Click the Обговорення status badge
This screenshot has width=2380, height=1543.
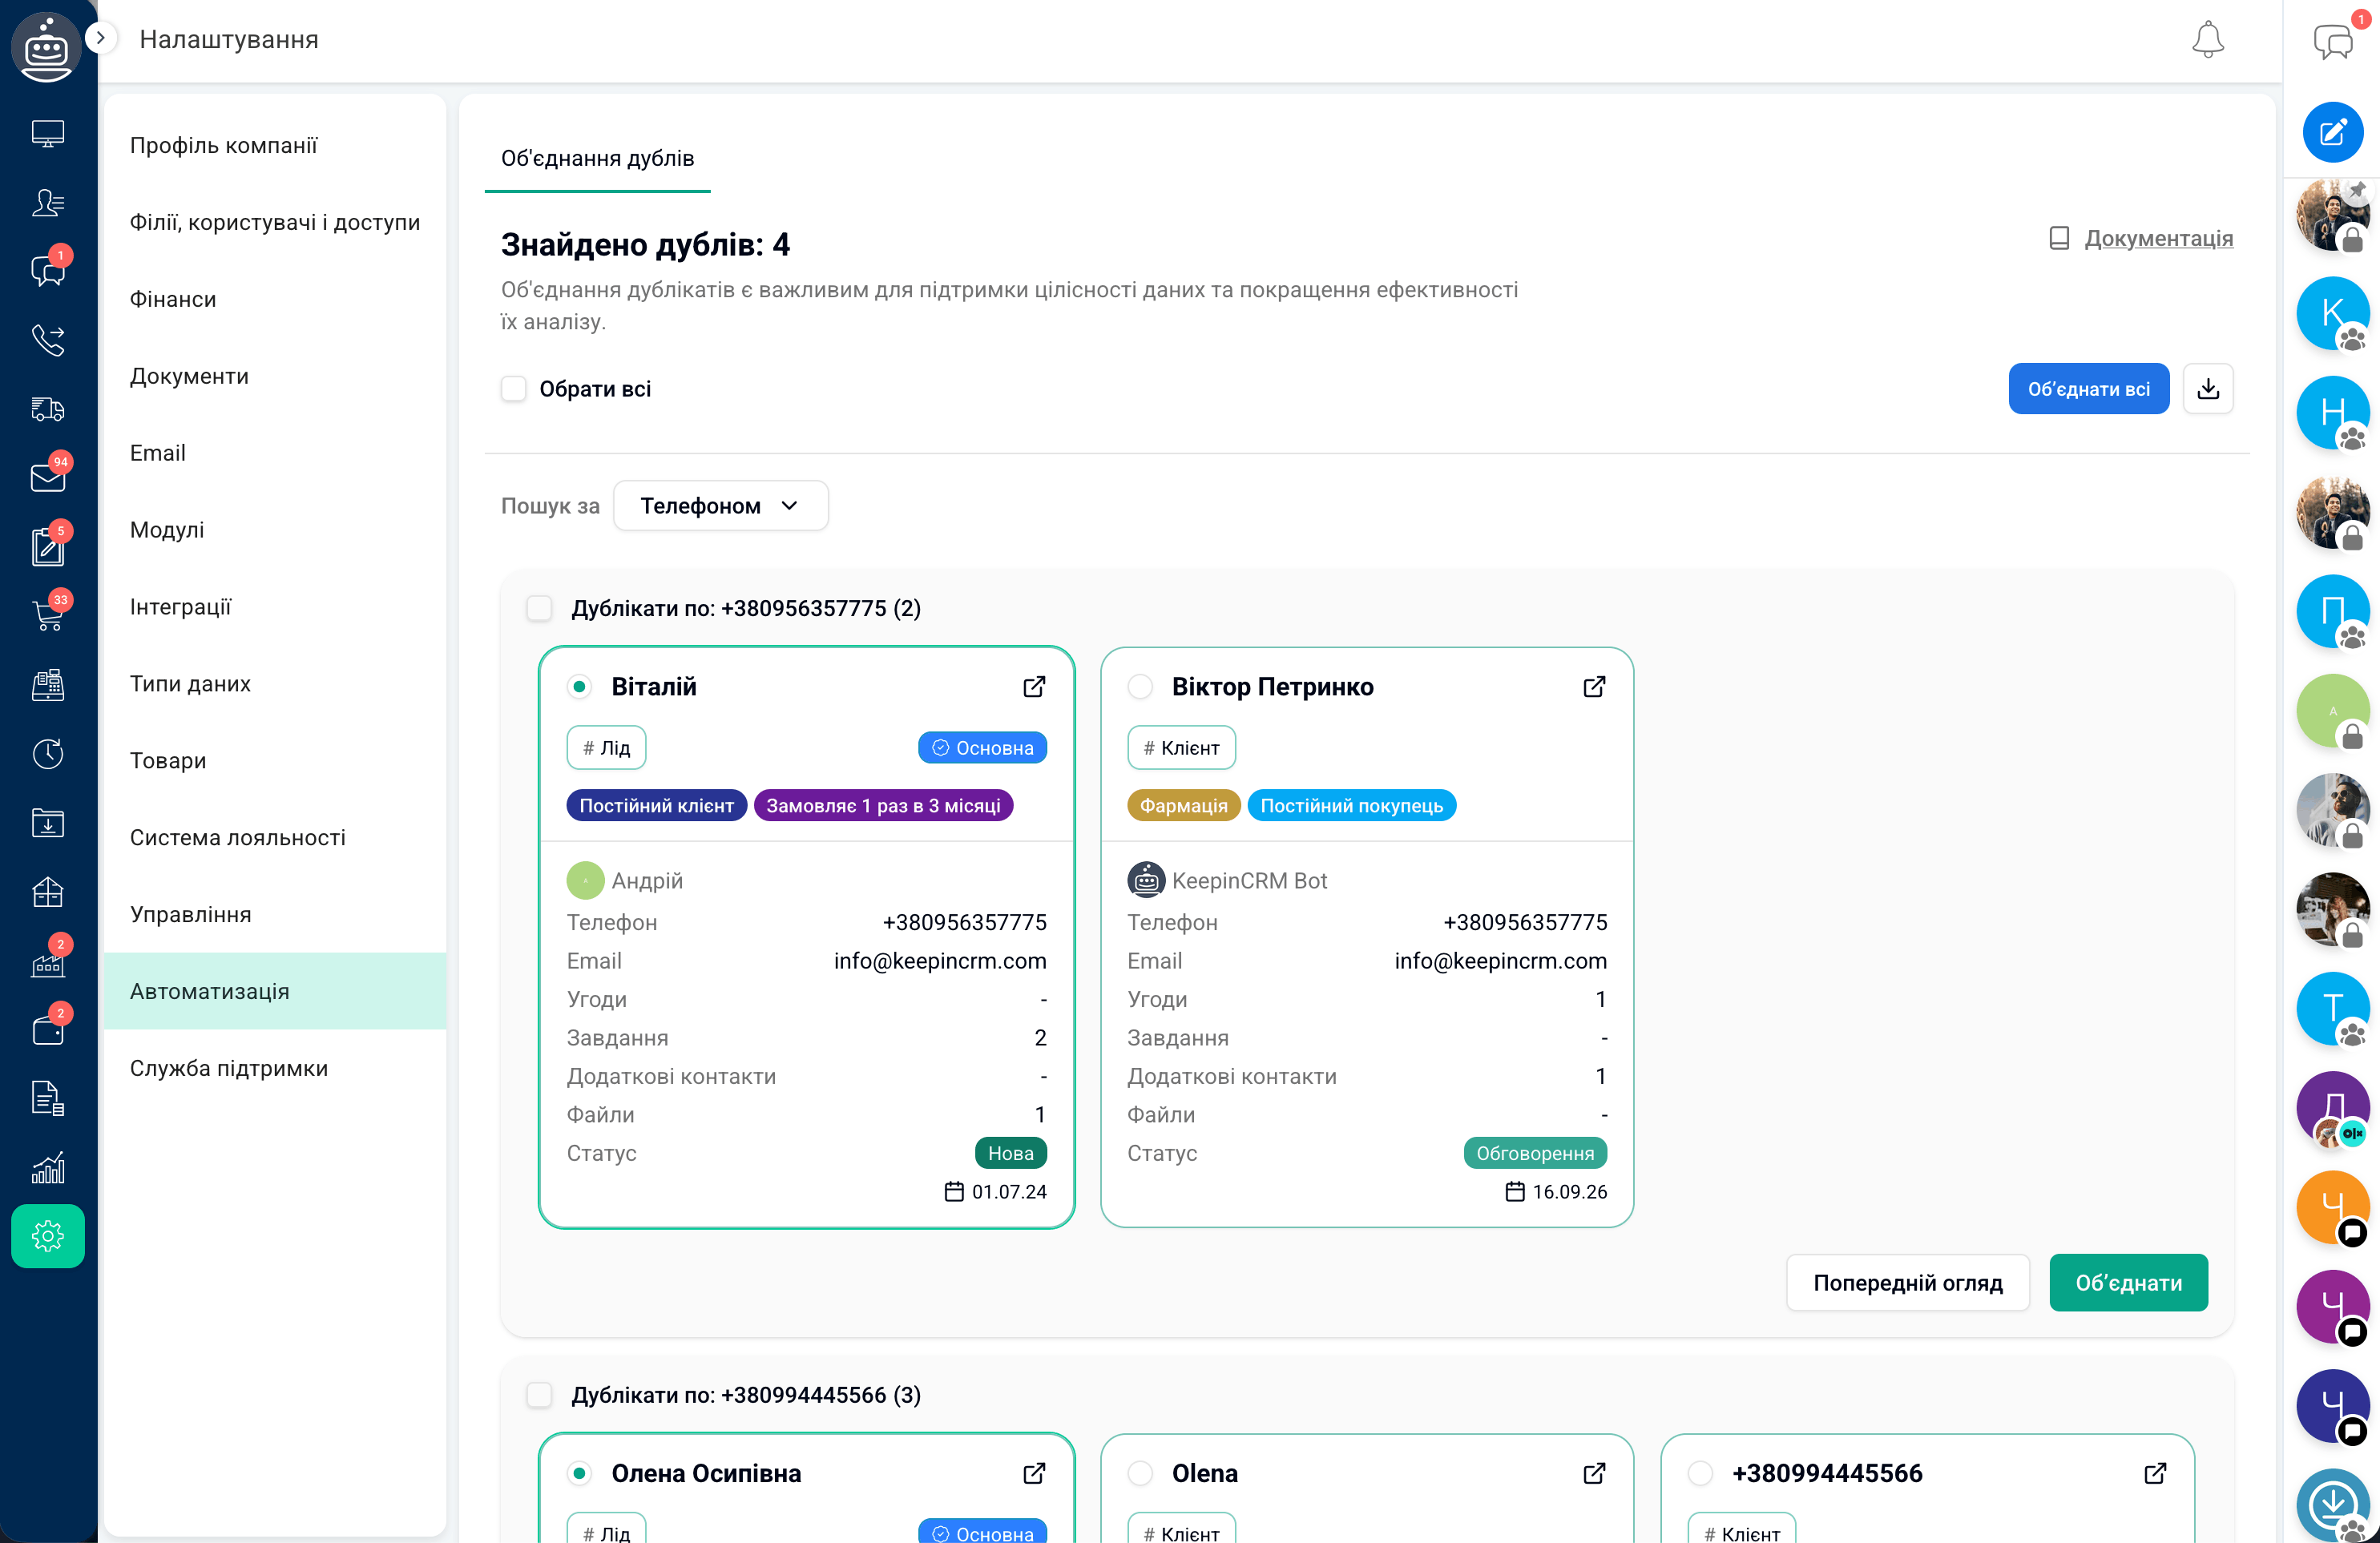(x=1535, y=1153)
